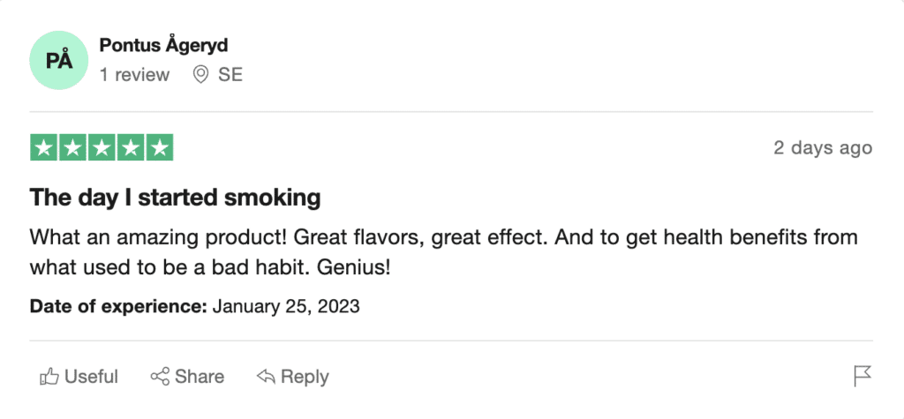Click the "Date of experience" label
This screenshot has width=904, height=419.
coord(118,307)
